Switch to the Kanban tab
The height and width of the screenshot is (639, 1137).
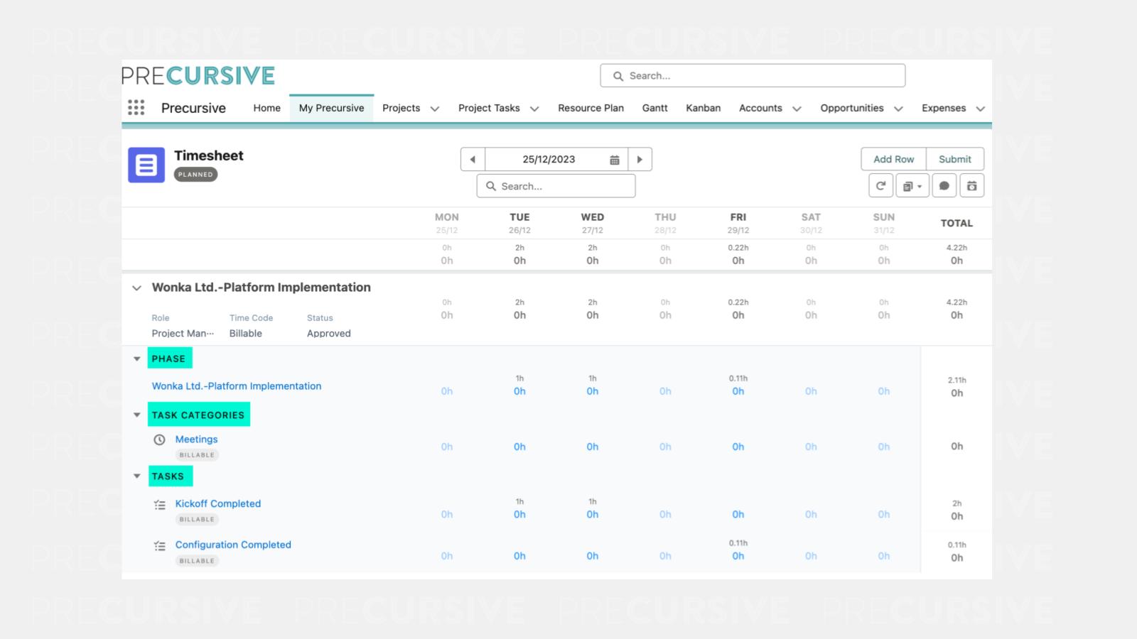pos(703,108)
